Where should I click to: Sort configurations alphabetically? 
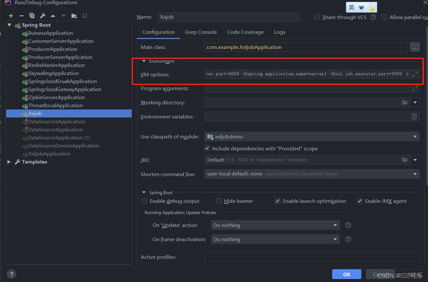point(85,16)
